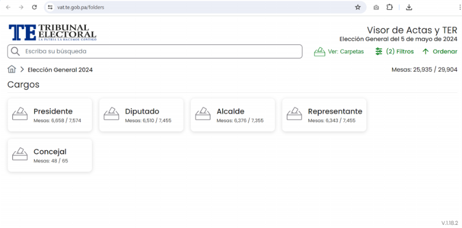462x228 pixels.
Task: Click the ballot box icon on Concejal card
Action: tap(20, 155)
